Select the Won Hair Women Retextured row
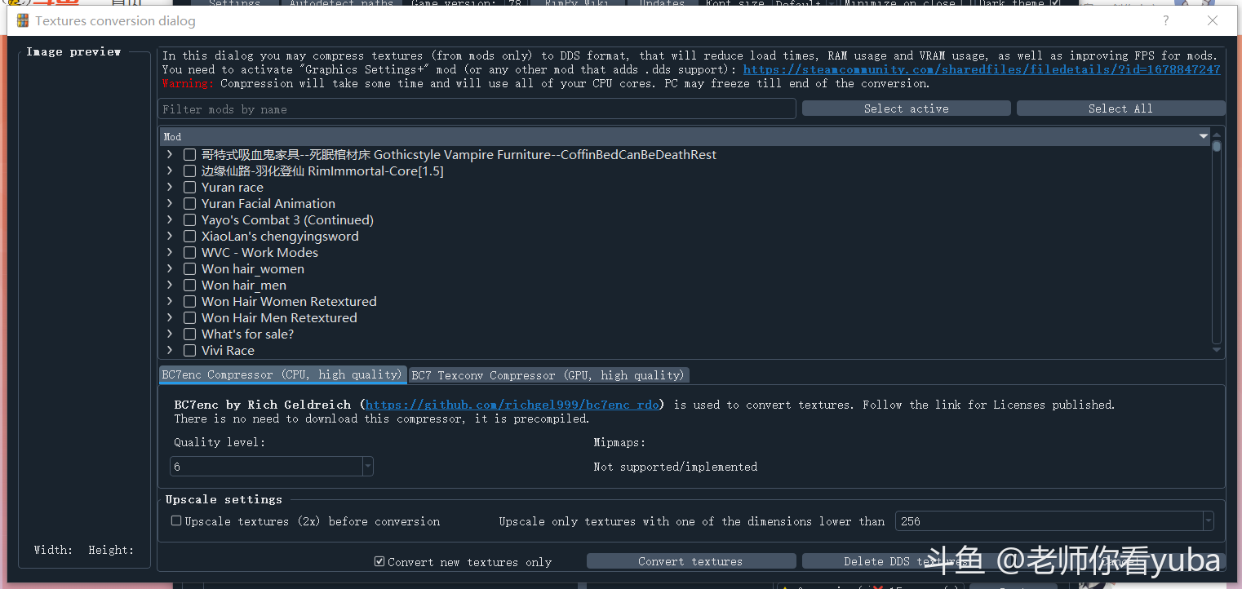The image size is (1242, 589). [289, 301]
